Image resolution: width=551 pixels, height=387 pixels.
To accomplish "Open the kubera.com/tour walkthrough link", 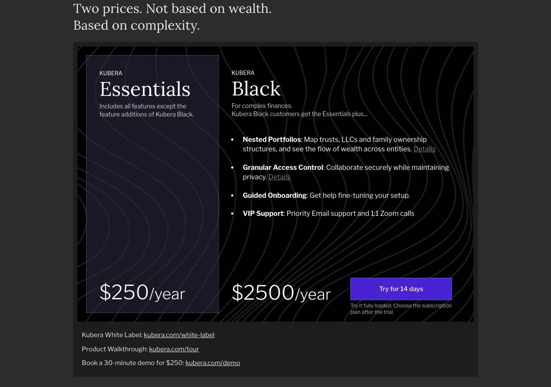I will click(174, 349).
